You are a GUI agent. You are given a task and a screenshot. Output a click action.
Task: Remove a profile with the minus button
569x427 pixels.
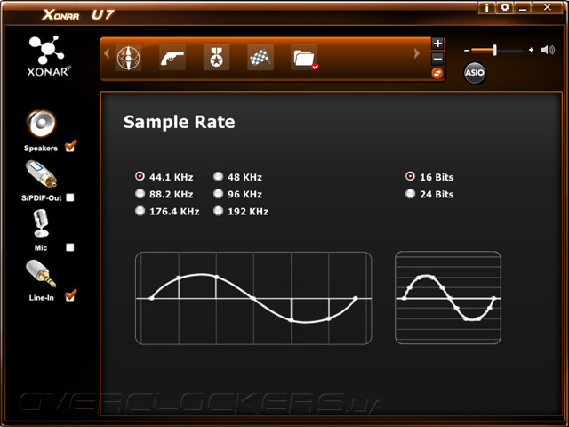[x=437, y=59]
